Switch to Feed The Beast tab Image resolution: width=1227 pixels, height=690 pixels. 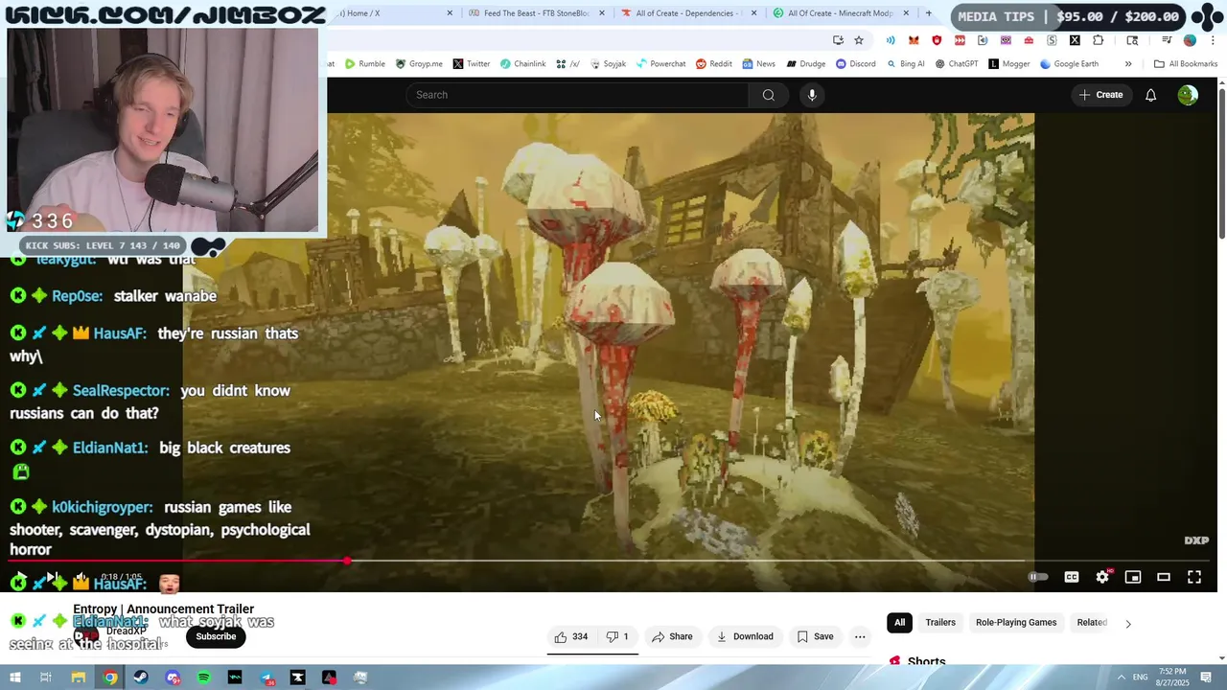[537, 13]
